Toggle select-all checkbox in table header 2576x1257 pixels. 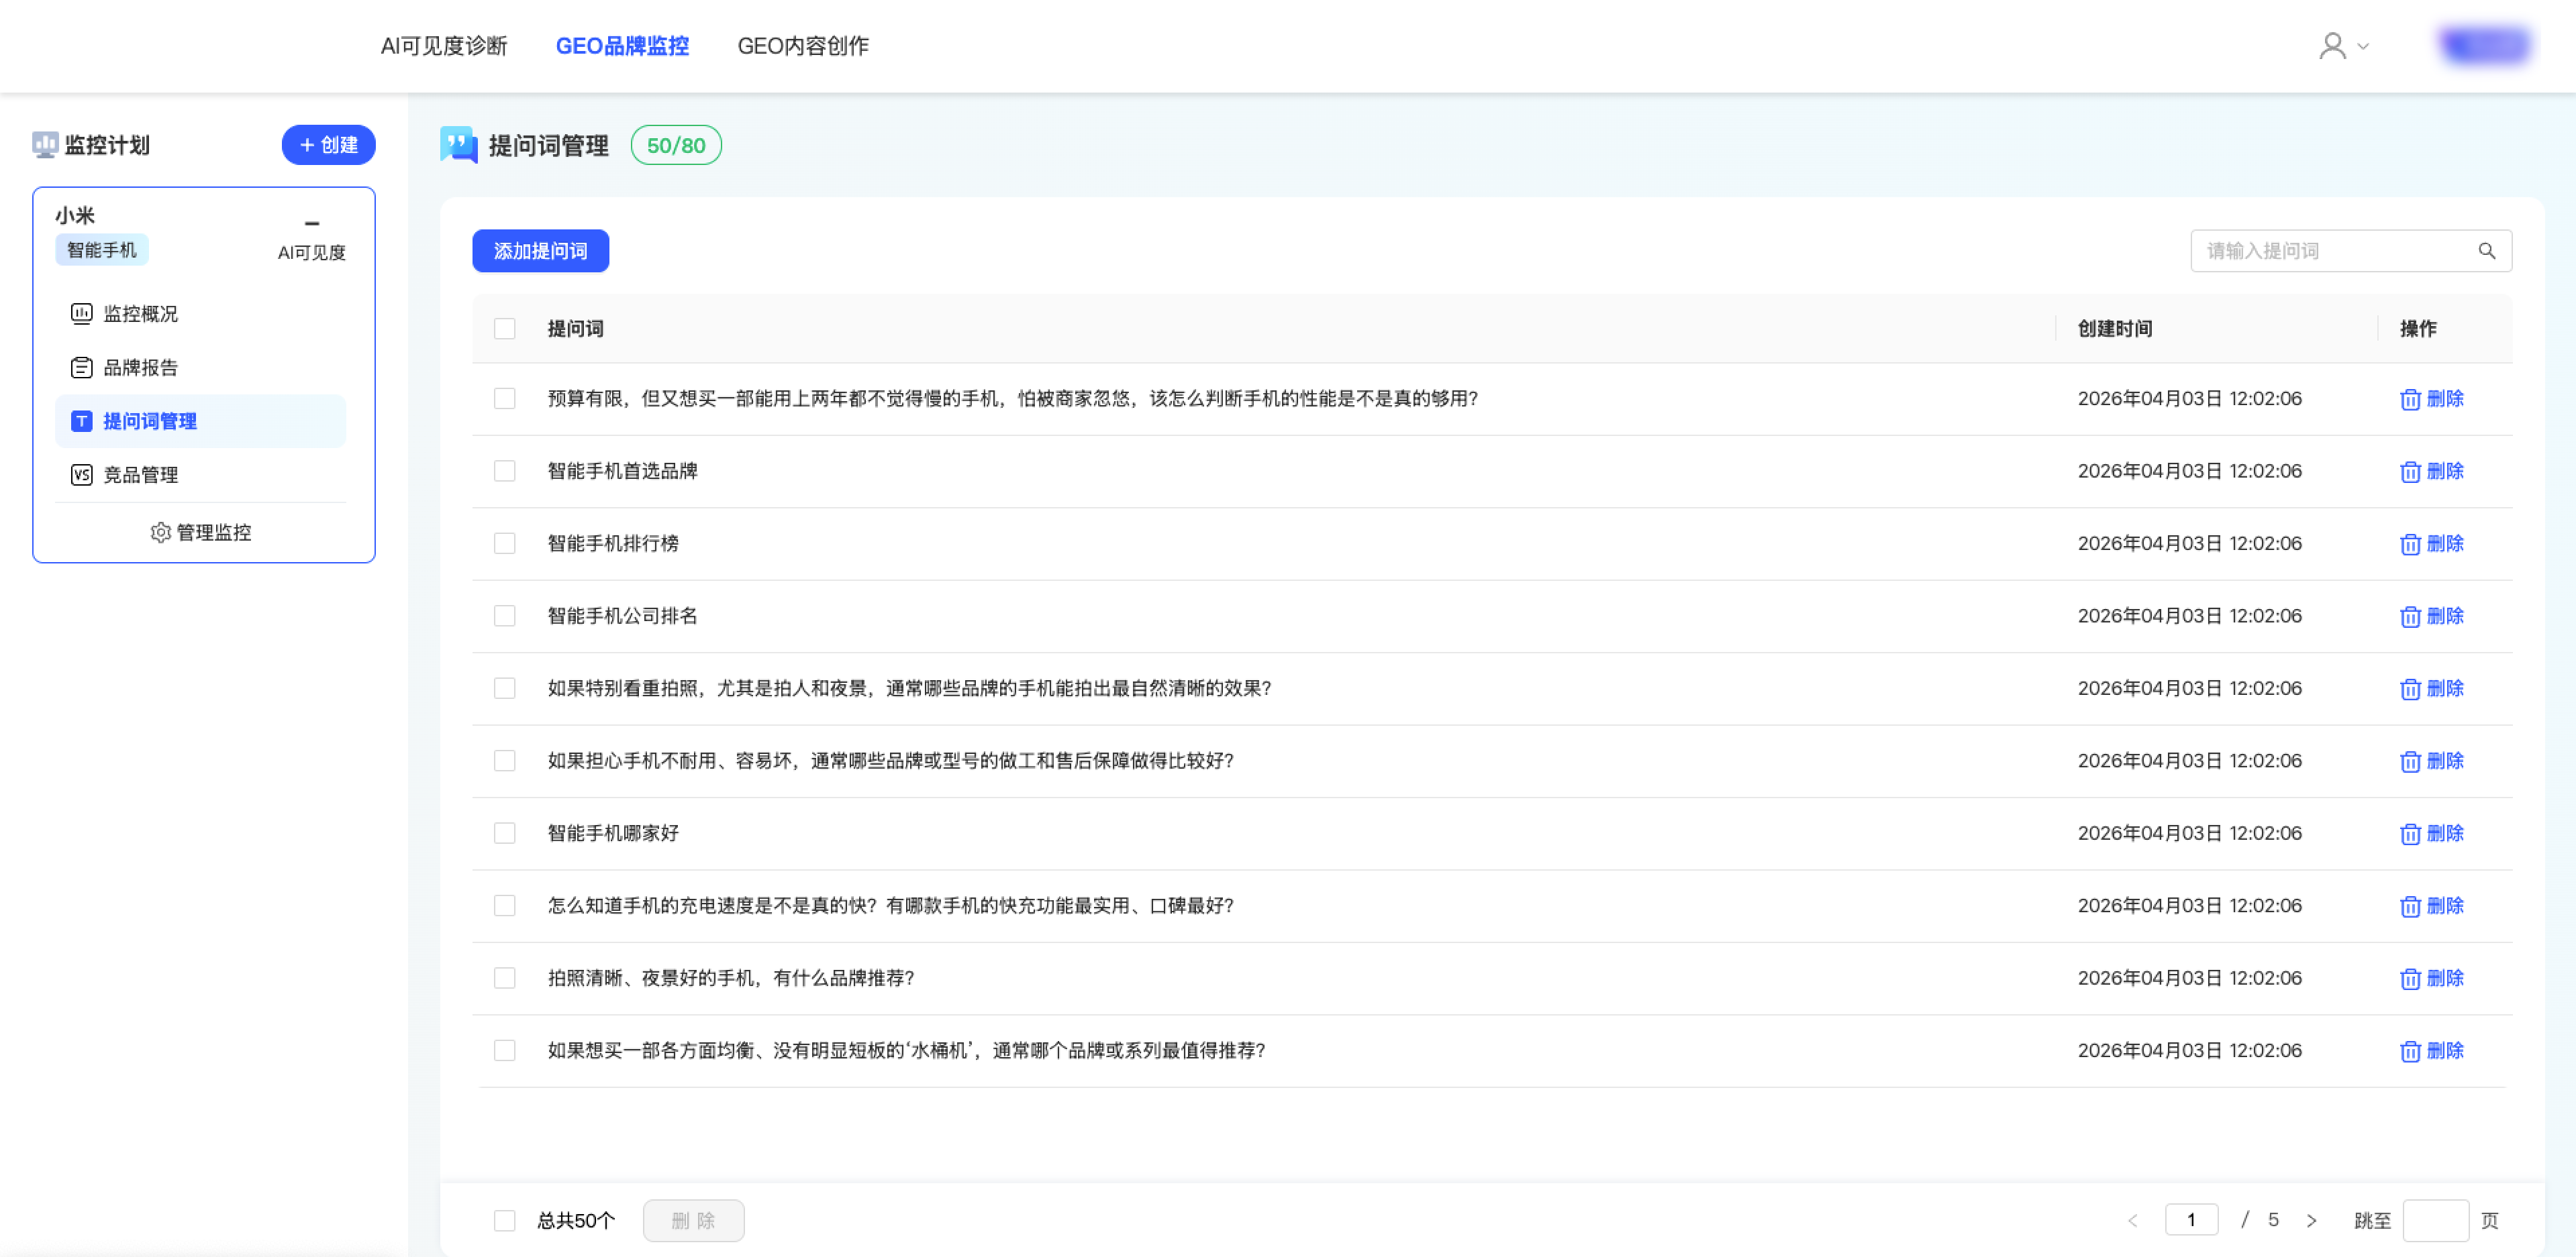[505, 329]
